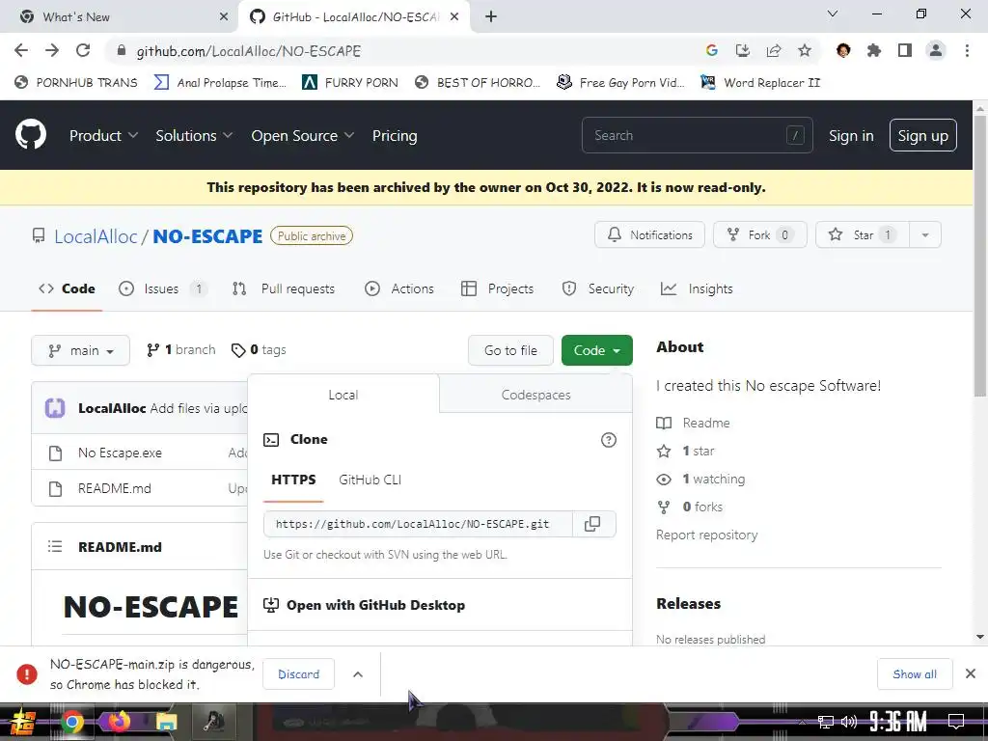Switch to the Issues tab

[162, 288]
